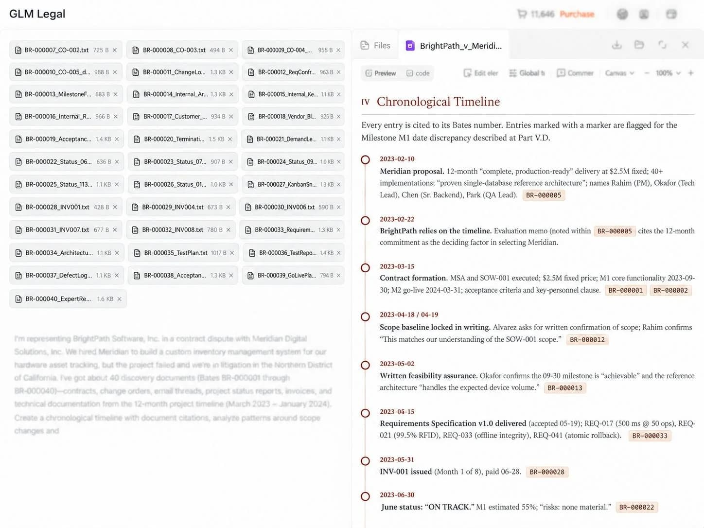
Task: Open the Global theme settings button
Action: click(x=527, y=73)
